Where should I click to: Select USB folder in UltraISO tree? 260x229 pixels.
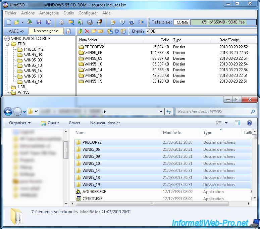(21, 87)
